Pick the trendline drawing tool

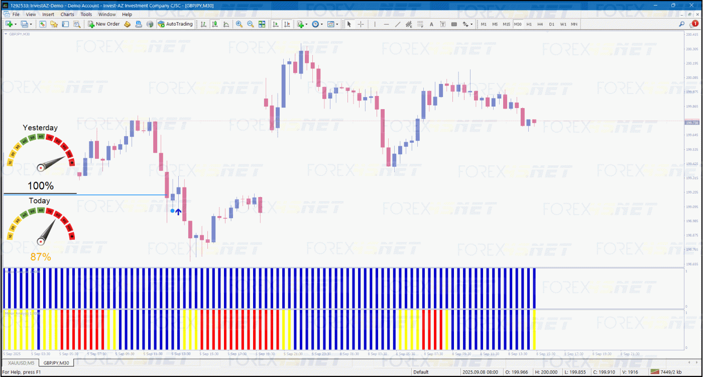coord(398,24)
